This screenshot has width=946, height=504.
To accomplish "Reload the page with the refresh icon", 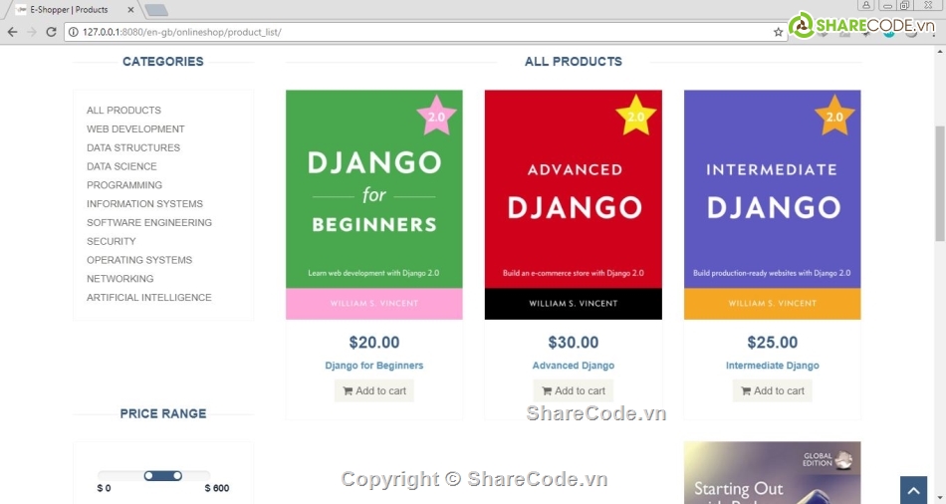I will [51, 32].
